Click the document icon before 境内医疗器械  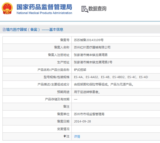click(x=4, y=29)
